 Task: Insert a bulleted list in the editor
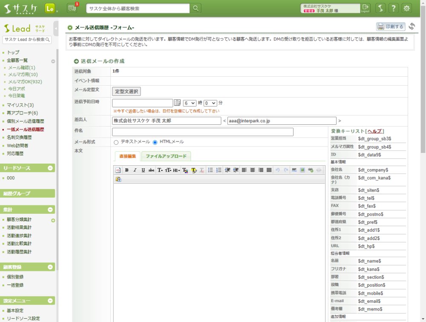tap(210, 170)
